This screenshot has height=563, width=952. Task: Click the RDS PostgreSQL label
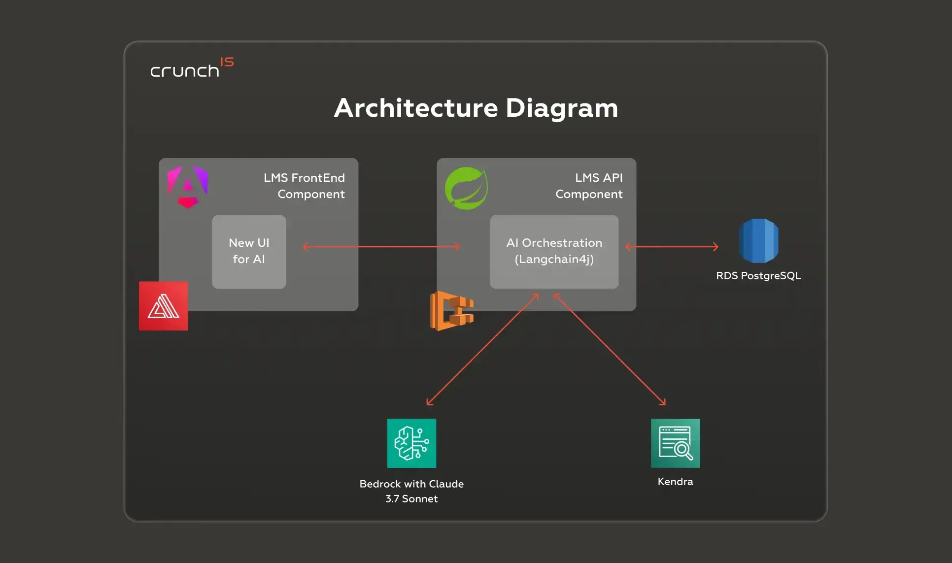point(758,276)
